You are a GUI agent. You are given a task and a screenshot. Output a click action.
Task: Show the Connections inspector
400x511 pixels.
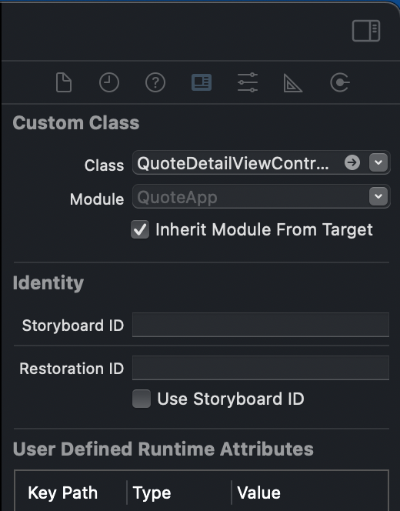tap(340, 82)
